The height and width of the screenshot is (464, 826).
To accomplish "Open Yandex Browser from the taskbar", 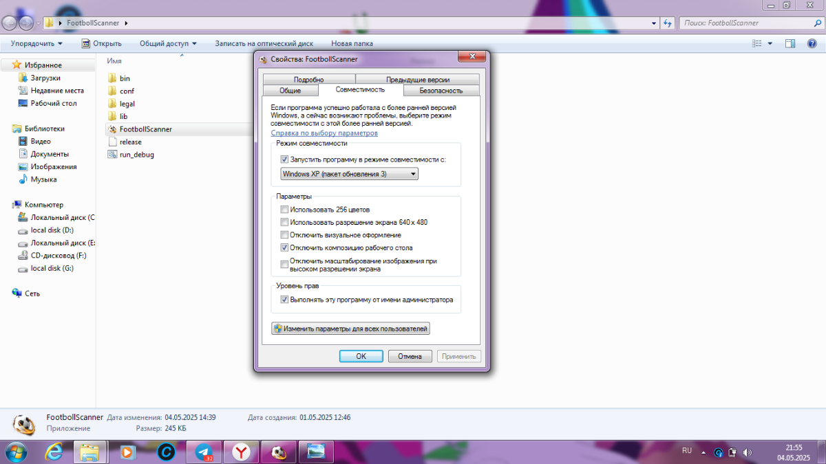I will point(241,452).
